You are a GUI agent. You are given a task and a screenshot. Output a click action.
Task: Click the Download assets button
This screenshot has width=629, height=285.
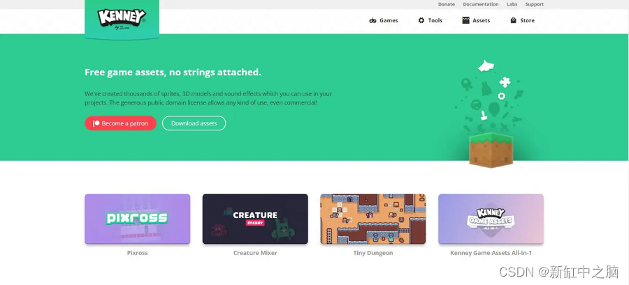coord(194,123)
